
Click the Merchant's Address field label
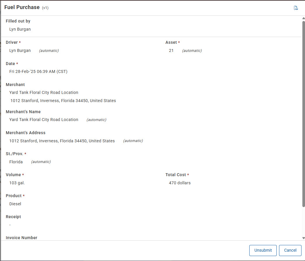pyautogui.click(x=25, y=133)
